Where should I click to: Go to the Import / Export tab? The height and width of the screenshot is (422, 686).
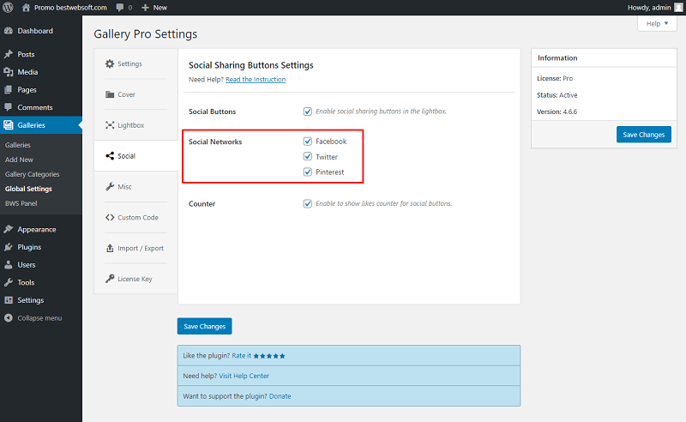[141, 248]
